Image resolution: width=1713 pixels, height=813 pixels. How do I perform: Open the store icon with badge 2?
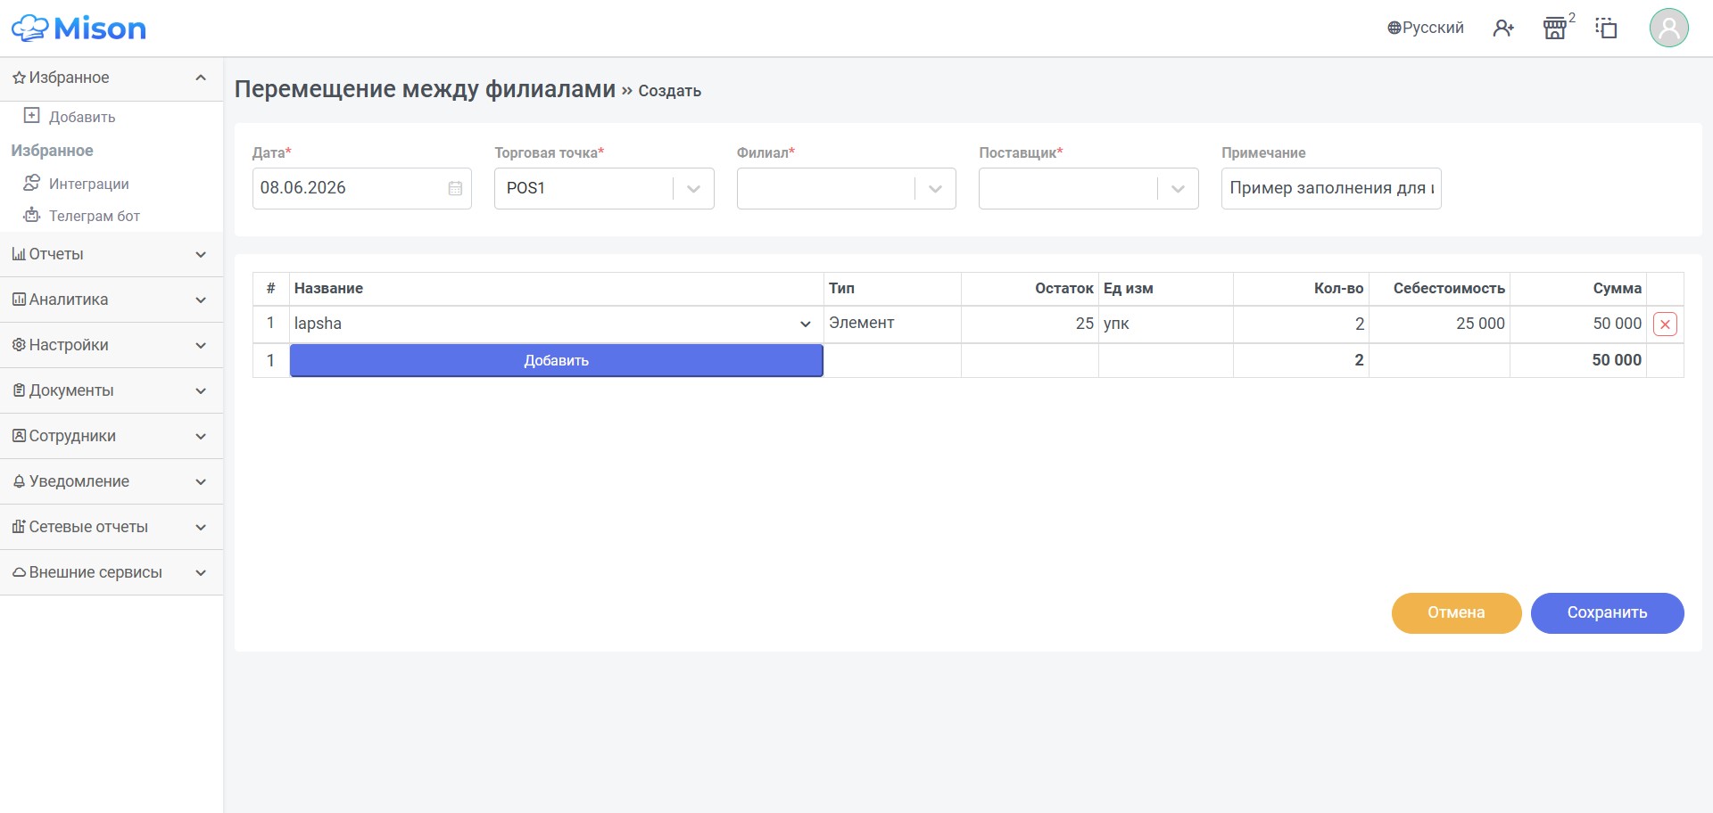pos(1555,29)
